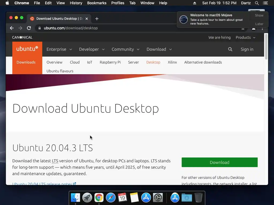Screen dimensions: 274x205
Task: Open Alternative downloads tab
Action: coord(203,62)
